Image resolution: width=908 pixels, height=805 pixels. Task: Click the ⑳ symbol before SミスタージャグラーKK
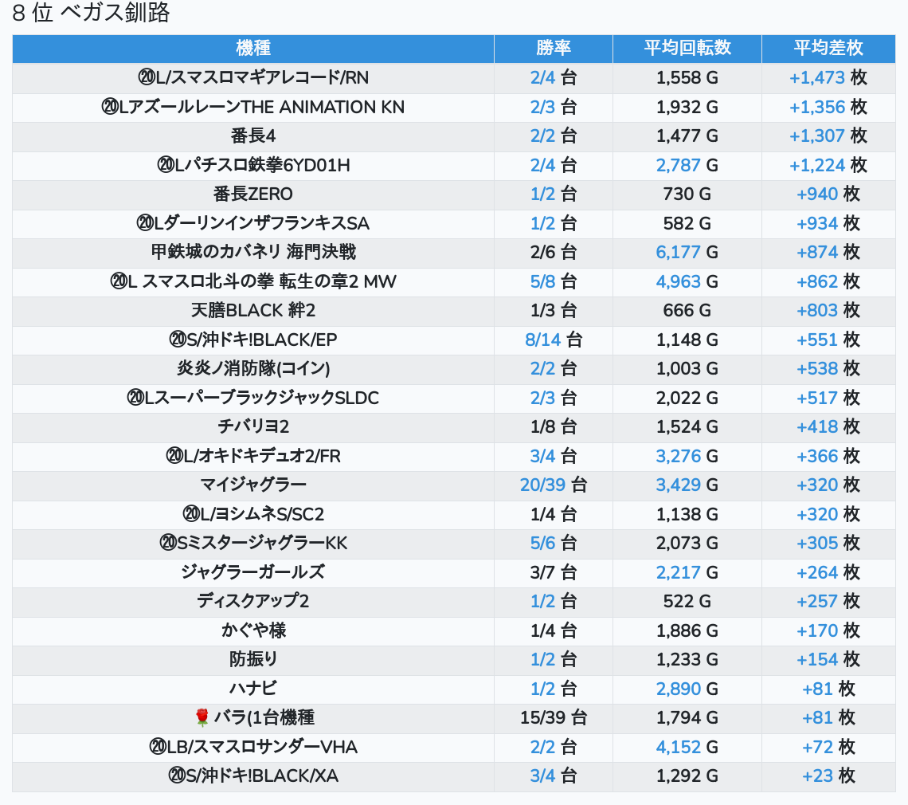(167, 544)
